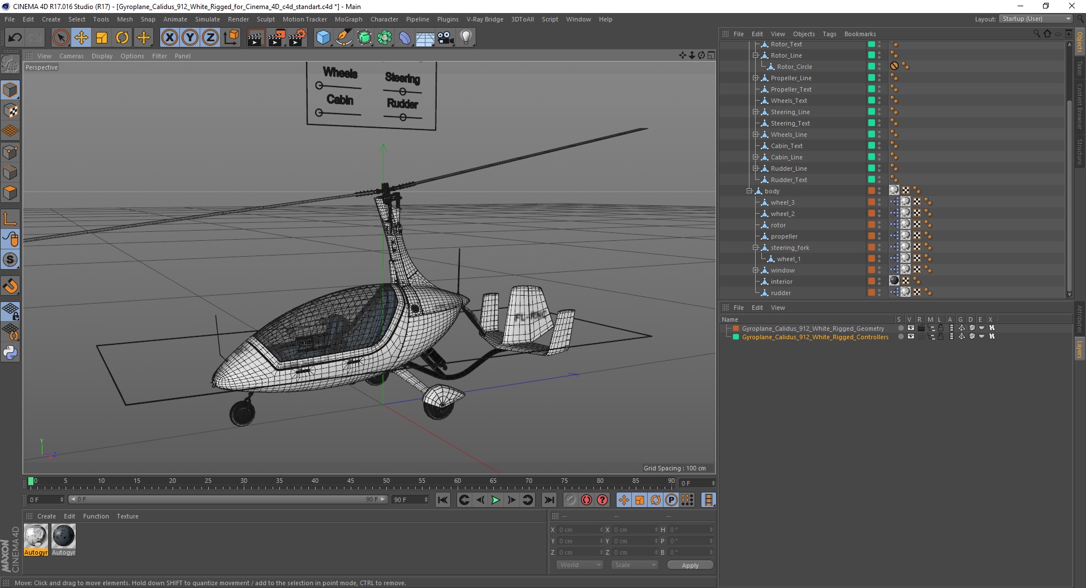Toggle Geometry layer visibility eye
Screen dimensions: 1086x588
point(911,328)
